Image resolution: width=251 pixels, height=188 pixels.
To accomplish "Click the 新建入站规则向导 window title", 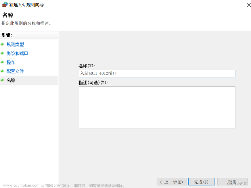I will (26, 5).
